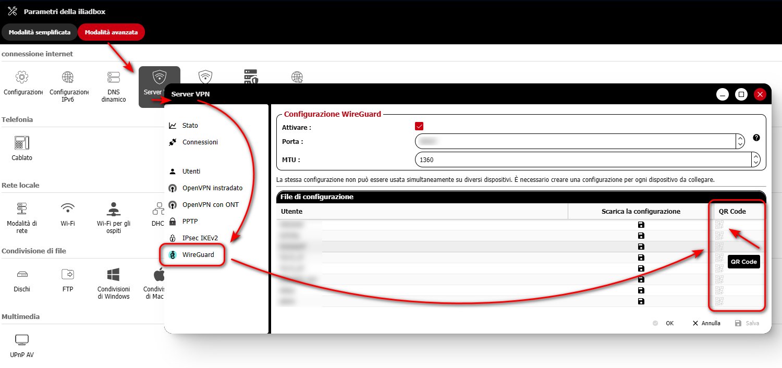Show the QR code for the first user row

[x=719, y=225]
